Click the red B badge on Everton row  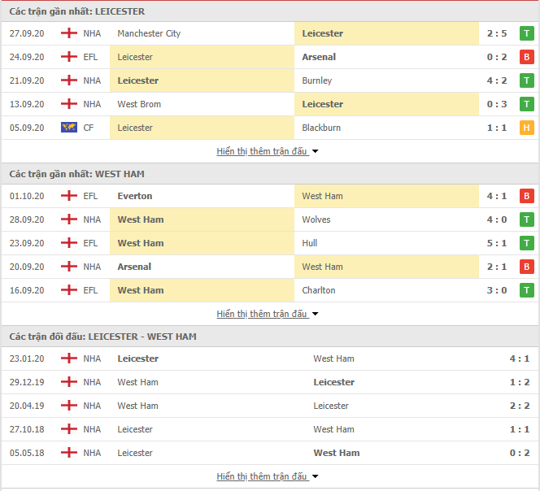(526, 196)
